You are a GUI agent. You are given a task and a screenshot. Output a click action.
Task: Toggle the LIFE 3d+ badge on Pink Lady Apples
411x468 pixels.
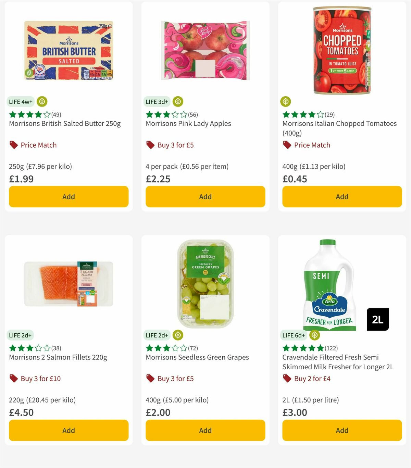[x=157, y=101]
